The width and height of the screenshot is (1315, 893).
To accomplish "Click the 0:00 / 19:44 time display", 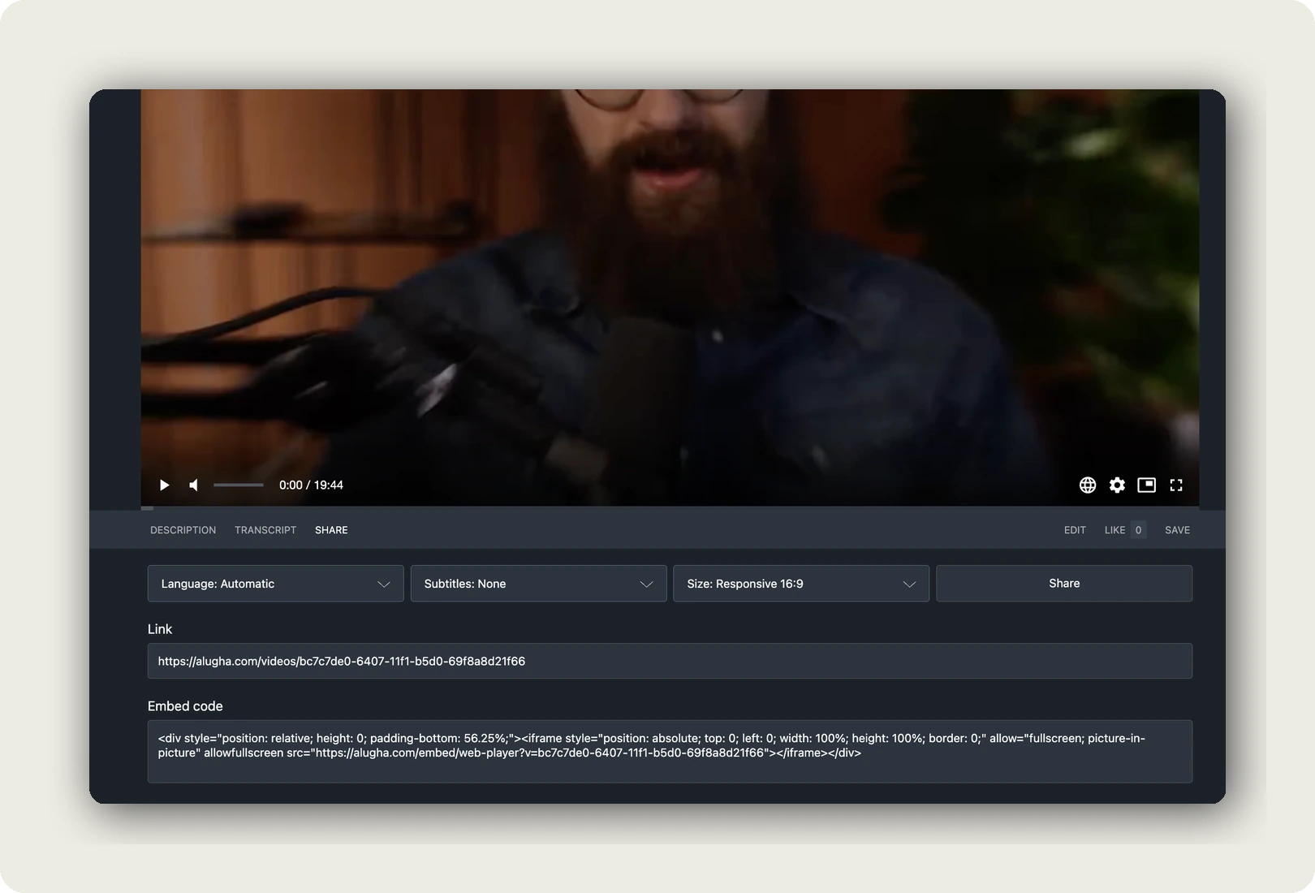I will [311, 485].
